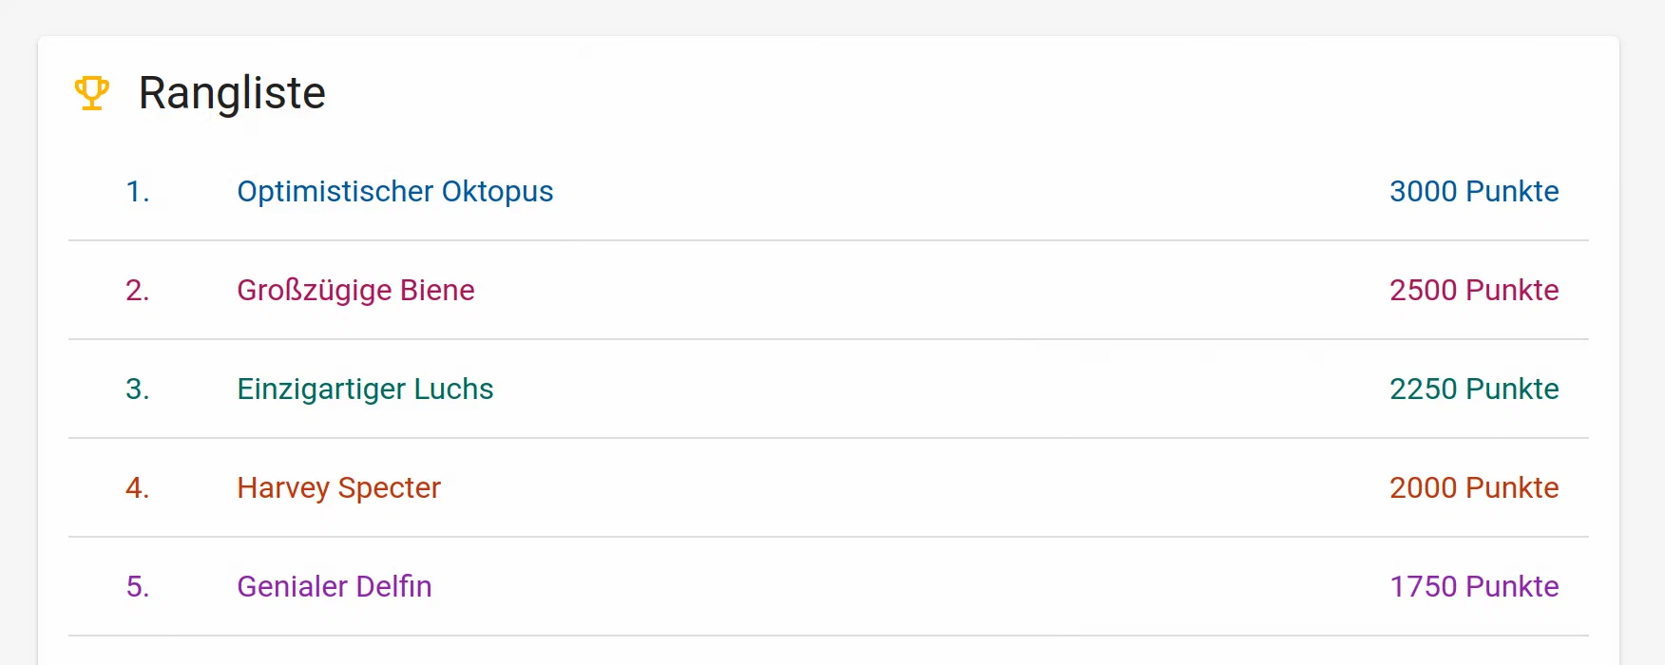Image resolution: width=1665 pixels, height=665 pixels.
Task: Click the 3000 Punkte score
Action: pyautogui.click(x=1473, y=192)
